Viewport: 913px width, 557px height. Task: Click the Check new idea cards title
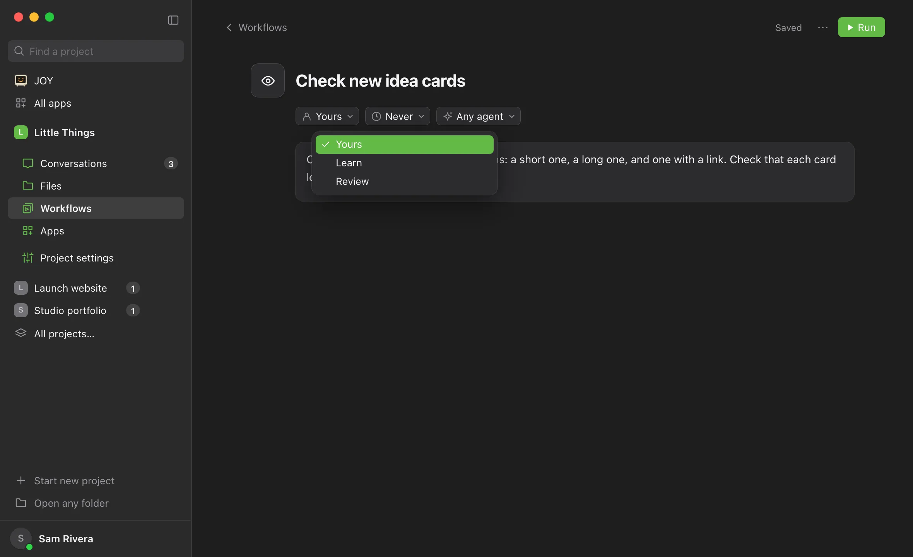click(380, 81)
